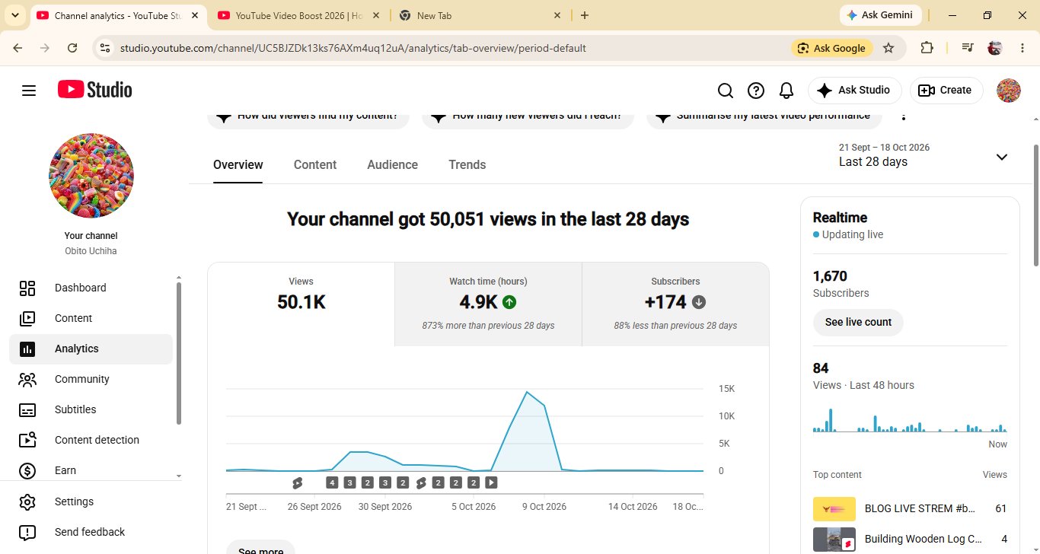1040x554 pixels.
Task: Click the address bar URL
Action: coord(353,48)
